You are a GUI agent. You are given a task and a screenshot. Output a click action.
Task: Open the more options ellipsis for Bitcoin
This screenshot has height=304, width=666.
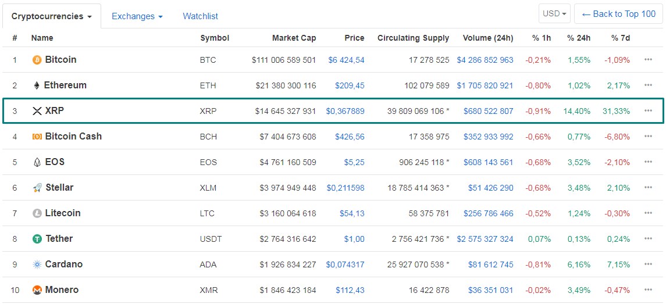coord(648,60)
